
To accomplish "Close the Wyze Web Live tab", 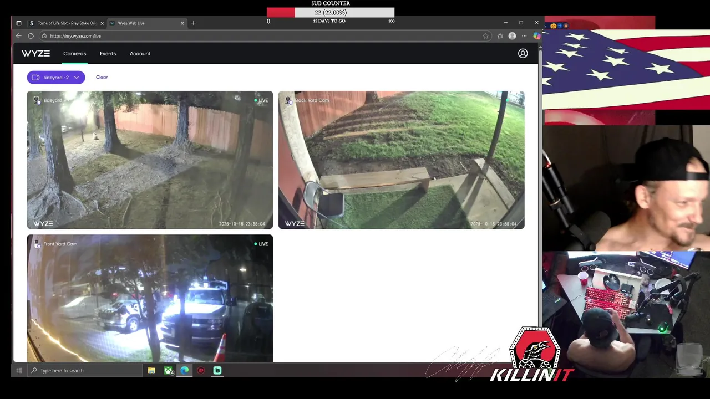I will (x=182, y=23).
